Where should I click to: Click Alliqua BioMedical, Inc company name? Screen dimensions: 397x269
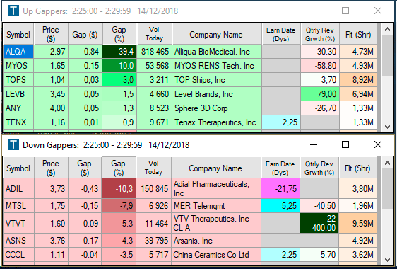click(x=217, y=52)
